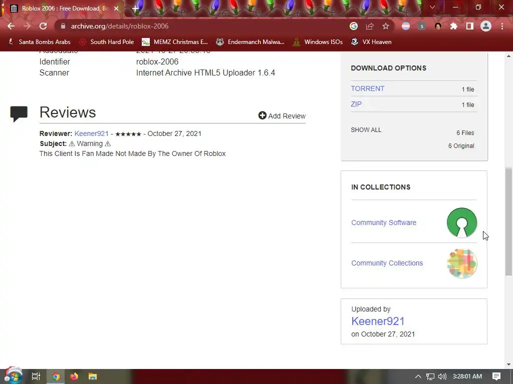Open South Hard Pole bookmark

[107, 42]
